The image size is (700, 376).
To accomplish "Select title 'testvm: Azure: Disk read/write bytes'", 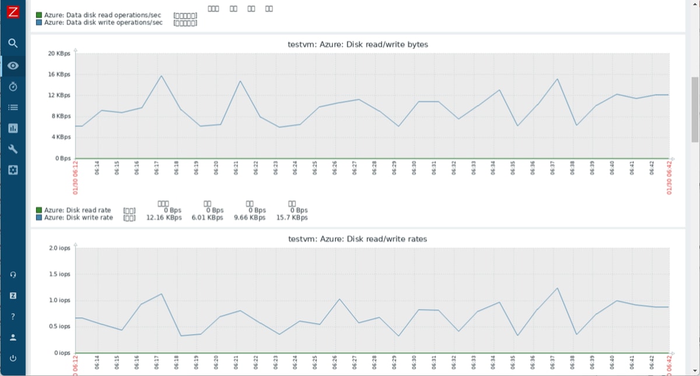I will pyautogui.click(x=358, y=44).
